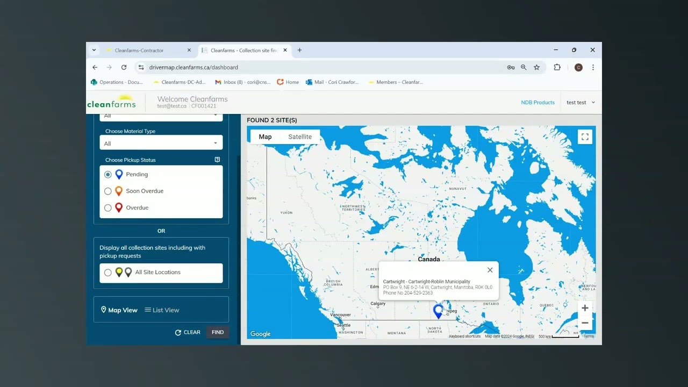The height and width of the screenshot is (387, 688).
Task: Open NDB Products link
Action: (537, 102)
